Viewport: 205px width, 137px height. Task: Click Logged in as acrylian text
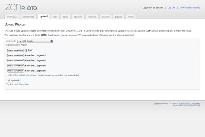(x=153, y=8)
